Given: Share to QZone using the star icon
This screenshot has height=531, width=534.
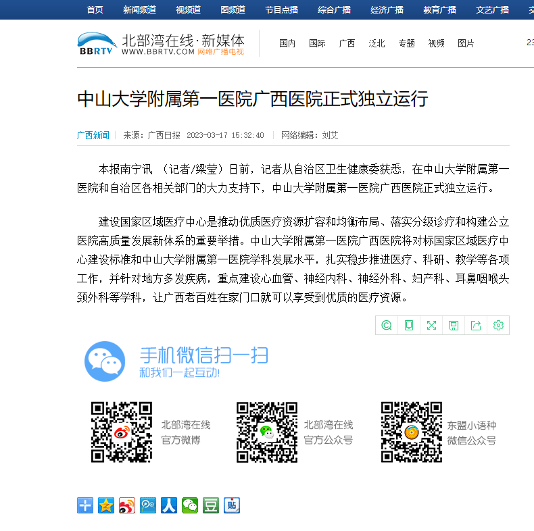Looking at the screenshot, I should click(x=106, y=505).
